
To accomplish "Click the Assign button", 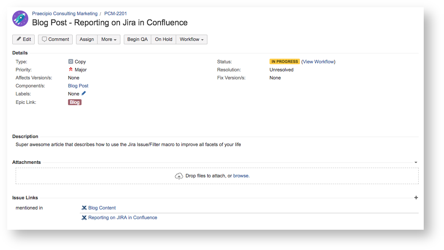I will pos(87,39).
